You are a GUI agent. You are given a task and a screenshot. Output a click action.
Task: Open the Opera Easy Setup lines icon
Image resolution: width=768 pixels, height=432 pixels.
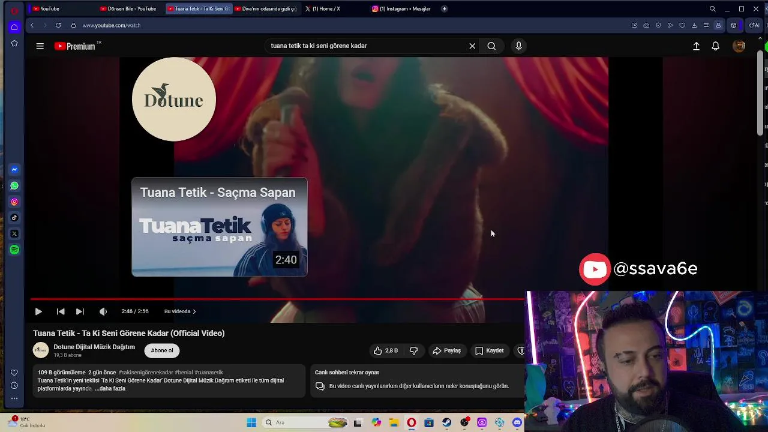706,25
